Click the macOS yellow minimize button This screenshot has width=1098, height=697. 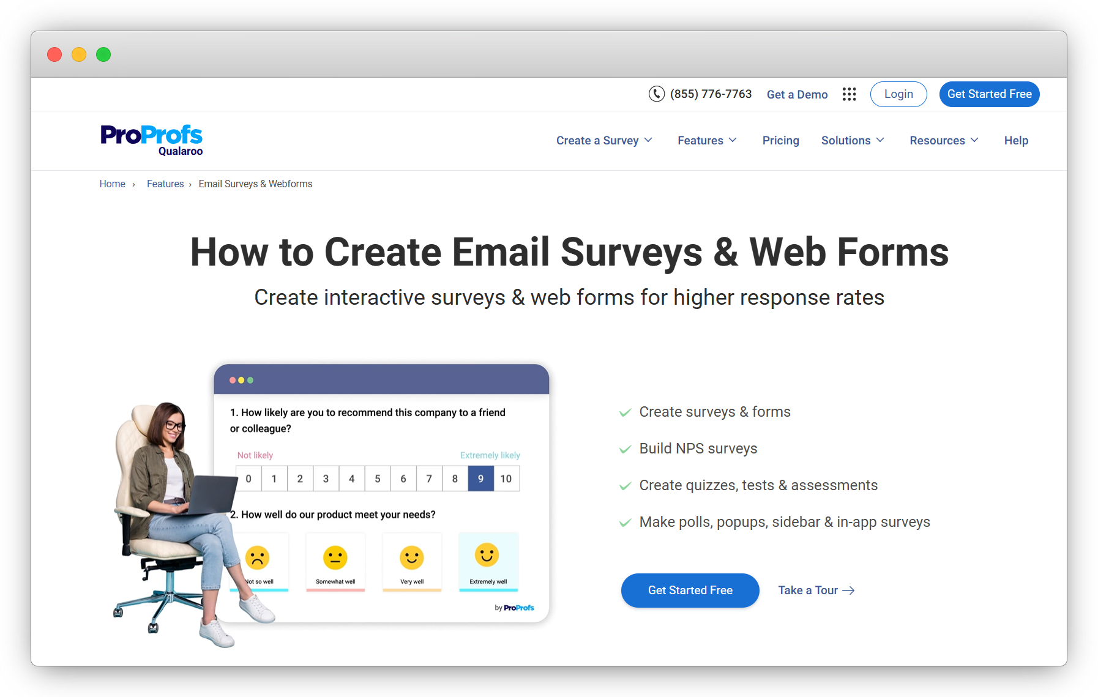(79, 54)
